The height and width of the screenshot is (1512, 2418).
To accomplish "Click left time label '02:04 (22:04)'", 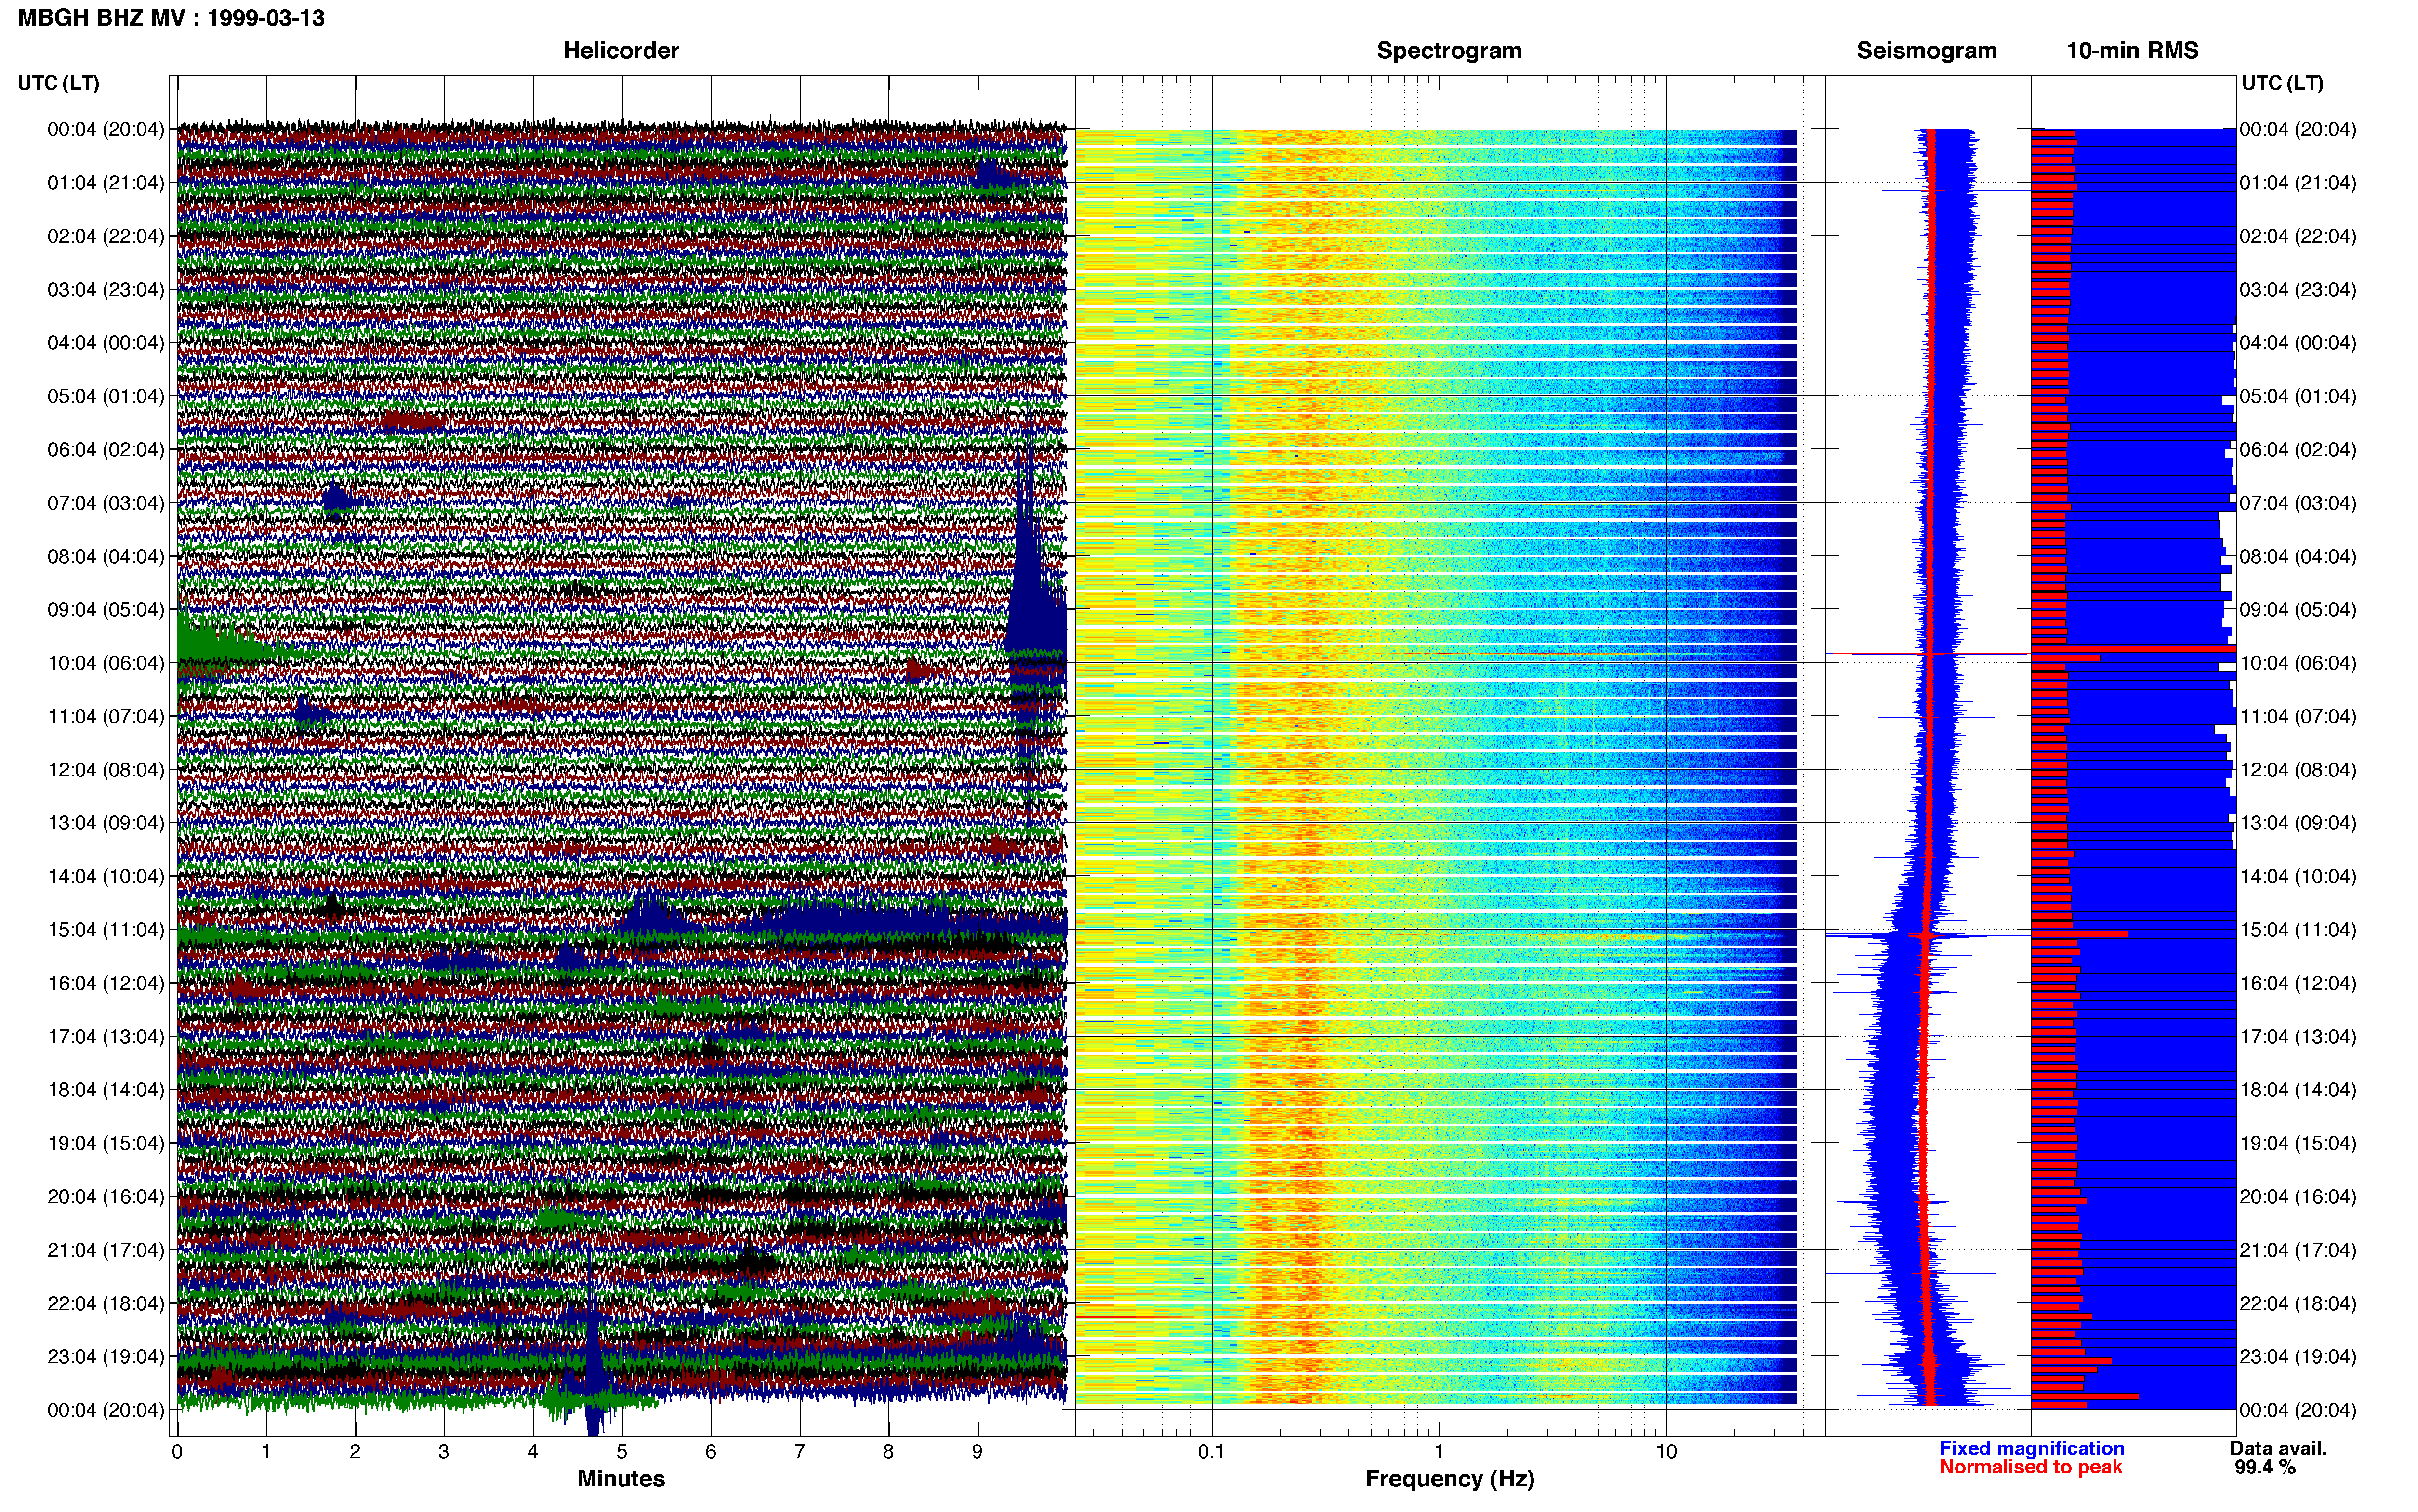I will (x=106, y=236).
